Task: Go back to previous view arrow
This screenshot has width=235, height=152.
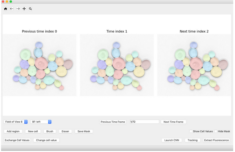Action: click(x=12, y=9)
